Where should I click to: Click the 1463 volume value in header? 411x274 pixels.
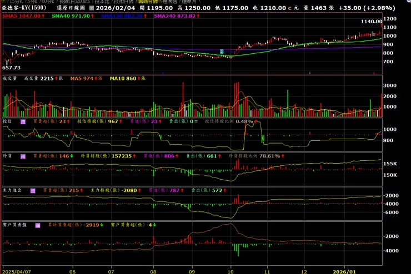click(x=319, y=8)
